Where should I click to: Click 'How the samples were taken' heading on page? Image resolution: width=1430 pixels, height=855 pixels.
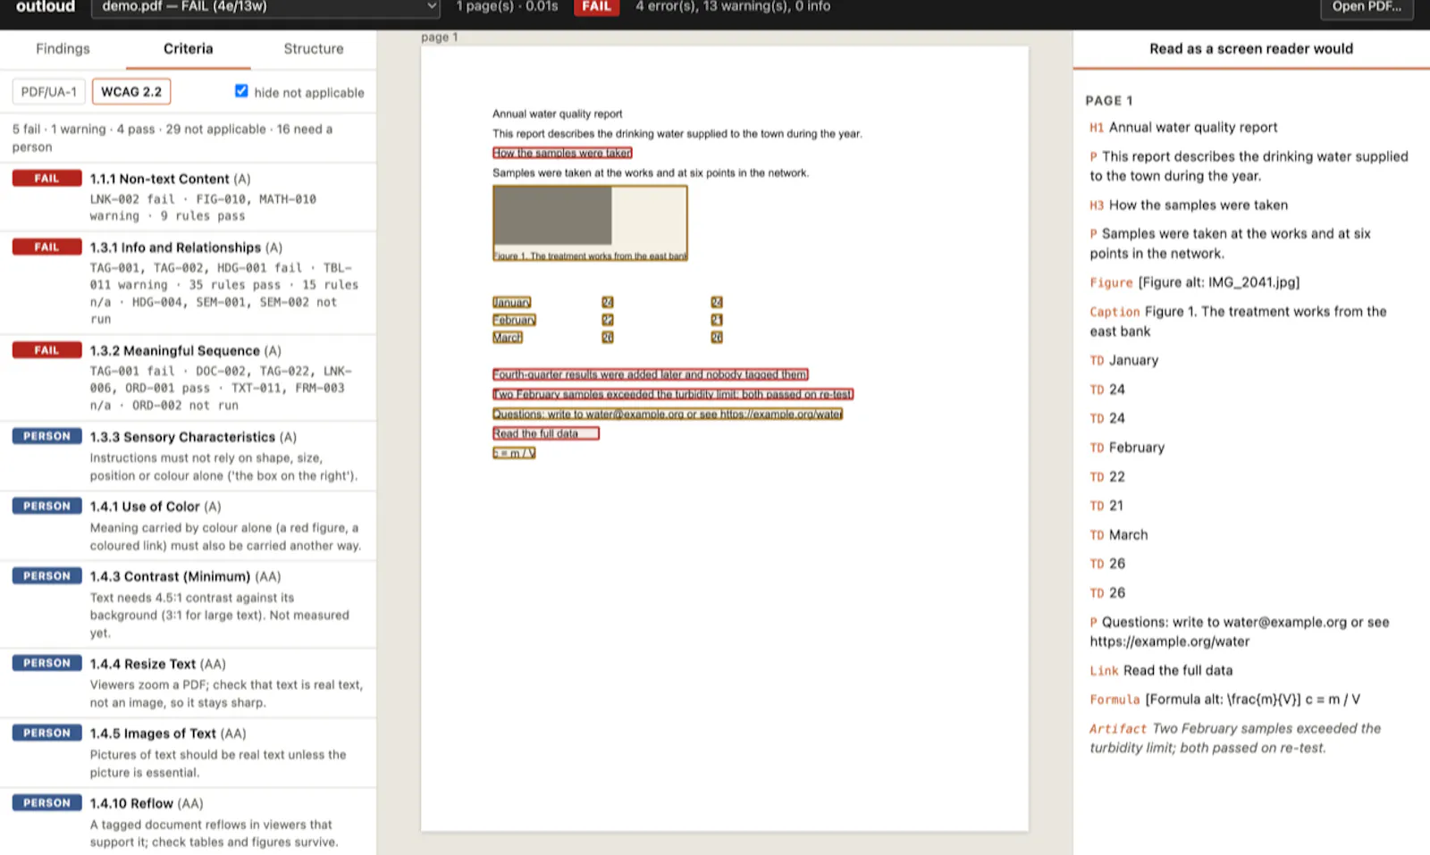[562, 153]
